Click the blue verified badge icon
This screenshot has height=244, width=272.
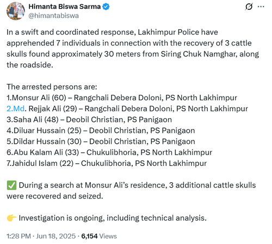coord(106,7)
